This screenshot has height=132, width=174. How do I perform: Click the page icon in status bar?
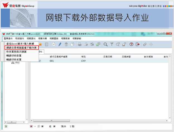38,126
